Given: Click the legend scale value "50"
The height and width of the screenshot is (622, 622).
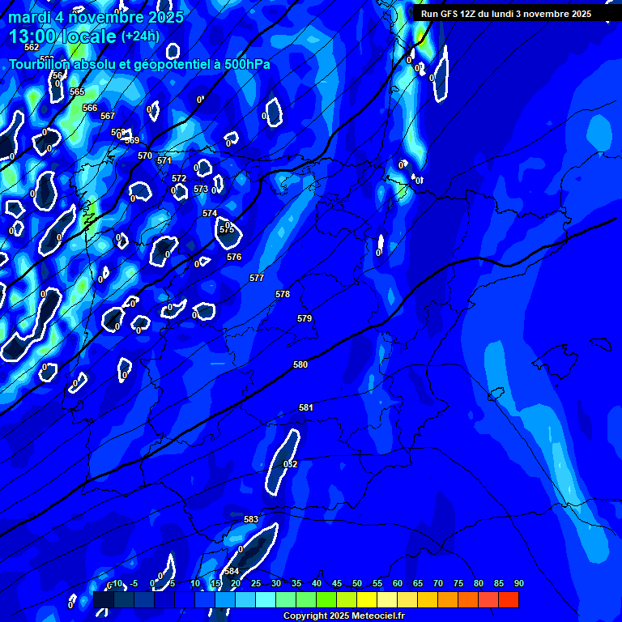Looking at the screenshot, I should point(356,584).
